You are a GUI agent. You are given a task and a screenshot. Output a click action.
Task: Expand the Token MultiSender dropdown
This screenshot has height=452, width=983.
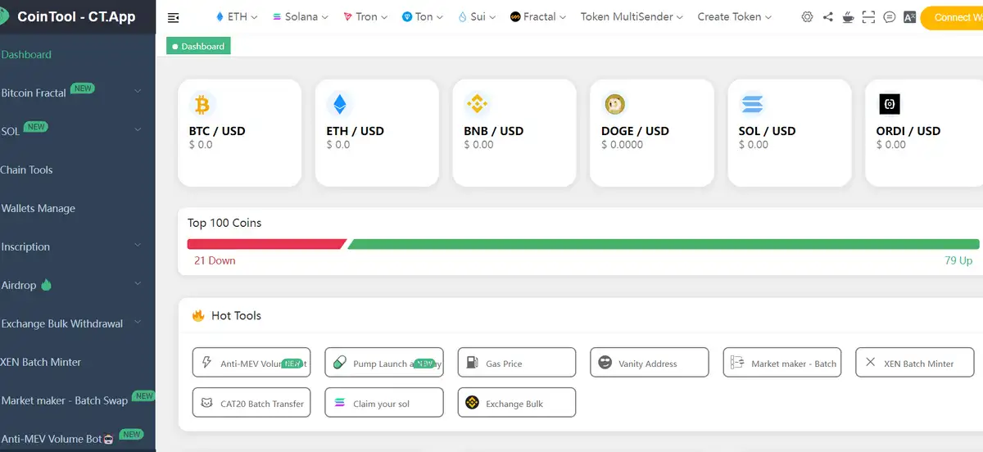click(x=632, y=16)
